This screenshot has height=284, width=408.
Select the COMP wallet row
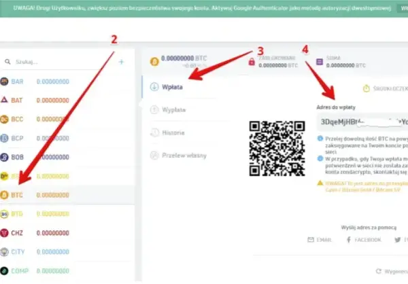click(x=67, y=270)
